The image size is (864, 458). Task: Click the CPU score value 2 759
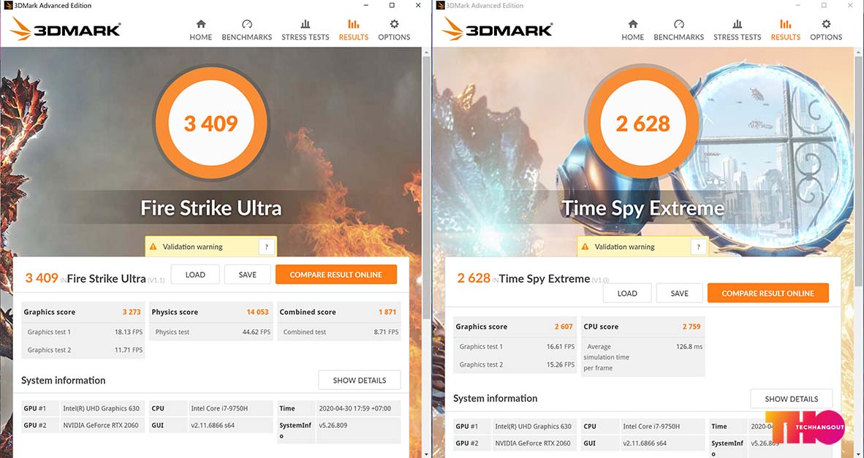tap(691, 327)
